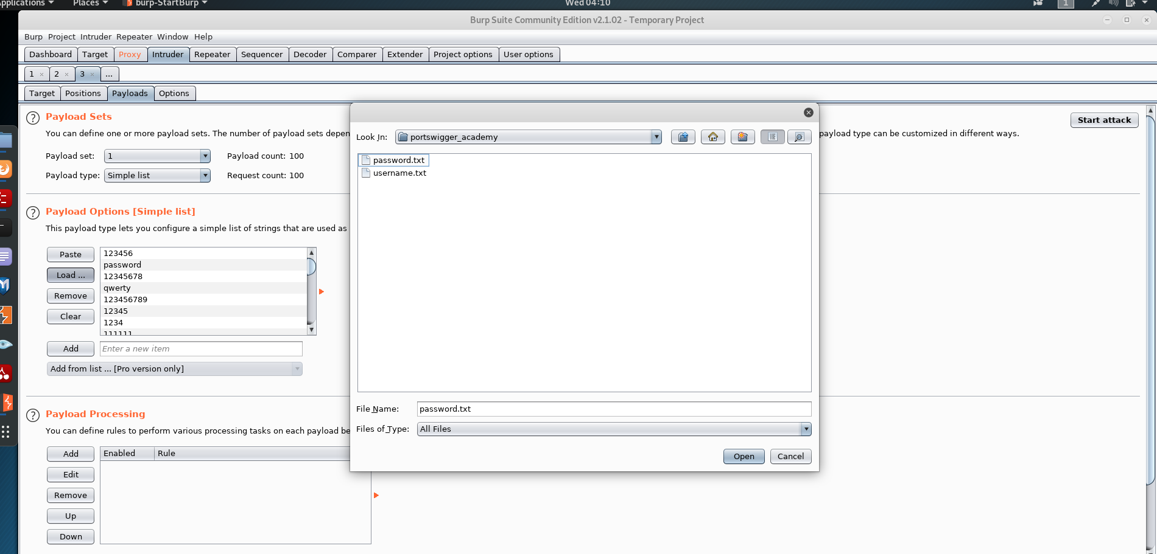Open the Places menu in top bar
Image resolution: width=1157 pixels, height=554 pixels.
[x=90, y=3]
